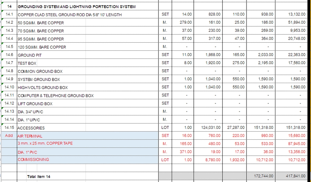Select the DIA. 1" UPVC cell

point(88,120)
